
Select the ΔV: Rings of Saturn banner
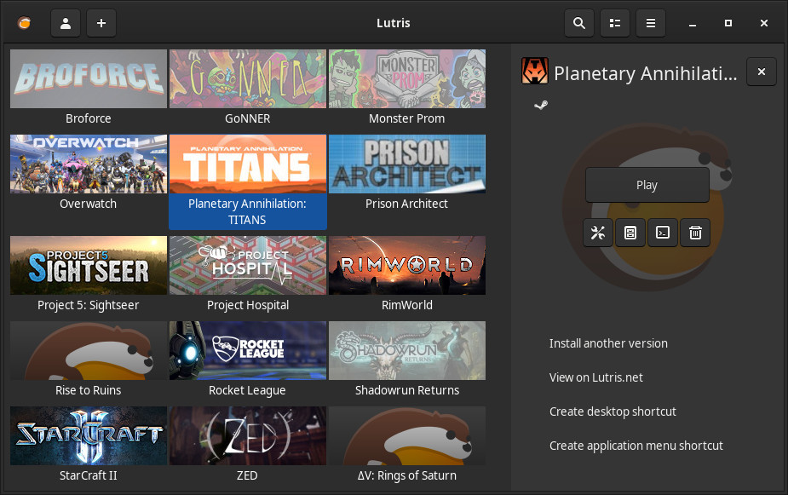(x=407, y=435)
